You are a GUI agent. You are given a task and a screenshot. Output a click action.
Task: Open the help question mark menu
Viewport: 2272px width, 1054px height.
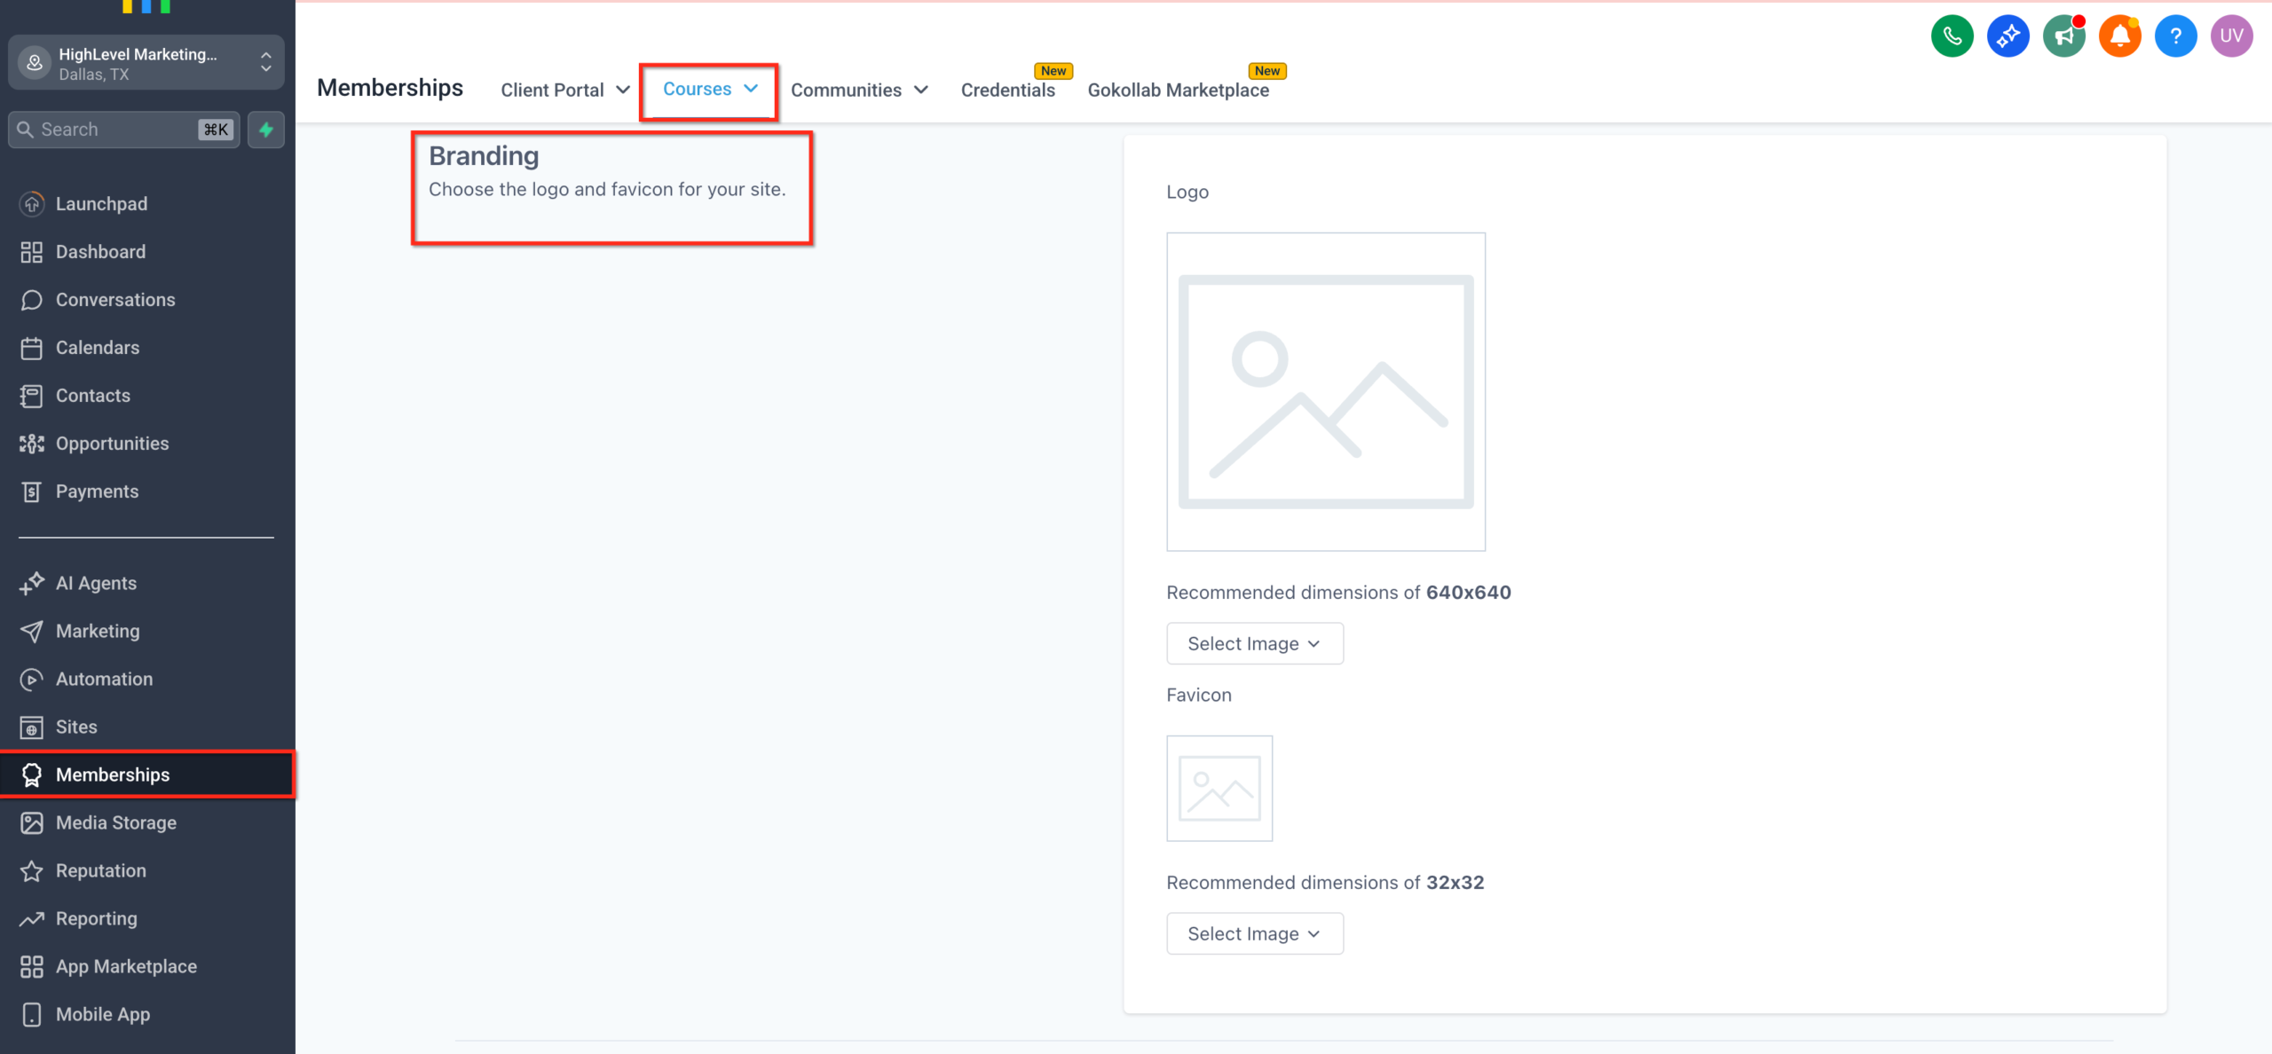point(2176,35)
